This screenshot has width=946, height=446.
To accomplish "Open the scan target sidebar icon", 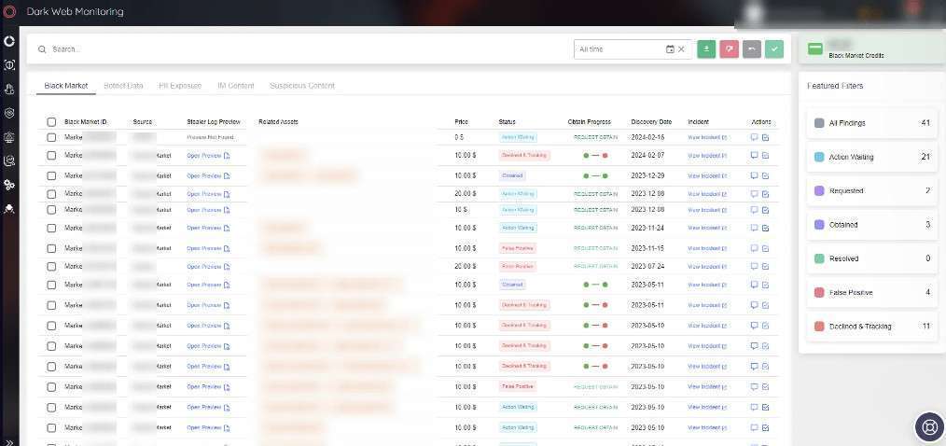I will (9, 65).
